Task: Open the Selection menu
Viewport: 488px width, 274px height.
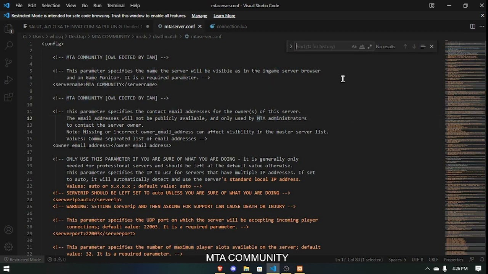Action: [51, 5]
